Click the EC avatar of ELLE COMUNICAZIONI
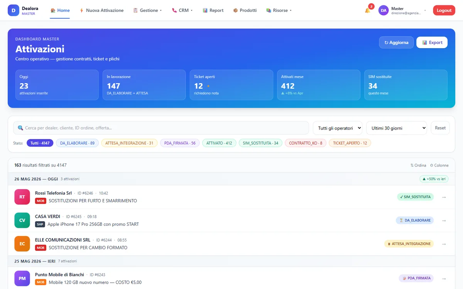Screen dimensions: 463x289 point(22,244)
